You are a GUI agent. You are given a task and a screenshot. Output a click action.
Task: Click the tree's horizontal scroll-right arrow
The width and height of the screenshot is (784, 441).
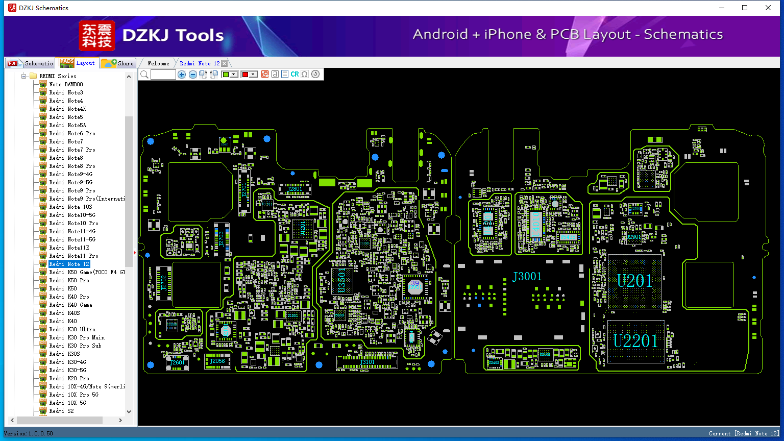[120, 420]
